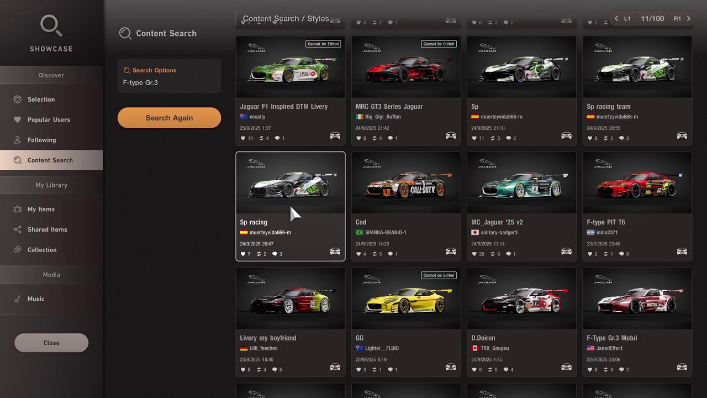Click the car icon on GG card
707x398 pixels.
coord(451,367)
